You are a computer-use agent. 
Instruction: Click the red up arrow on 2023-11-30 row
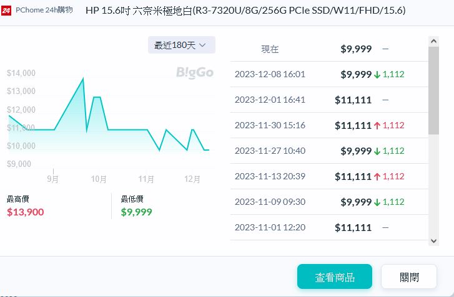[x=377, y=126]
